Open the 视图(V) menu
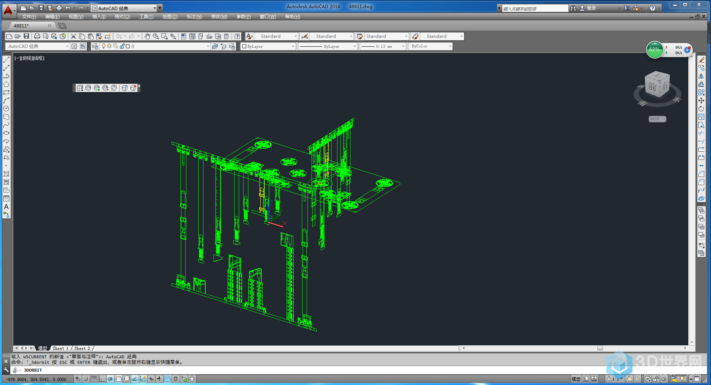 point(76,17)
